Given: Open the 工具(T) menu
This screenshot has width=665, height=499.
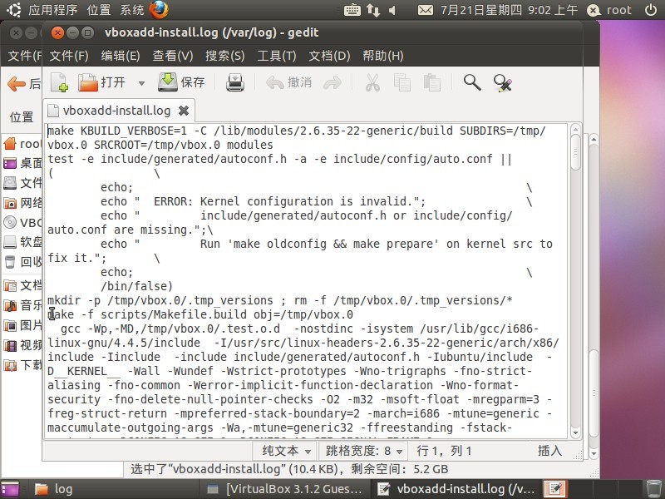Looking at the screenshot, I should coord(277,56).
